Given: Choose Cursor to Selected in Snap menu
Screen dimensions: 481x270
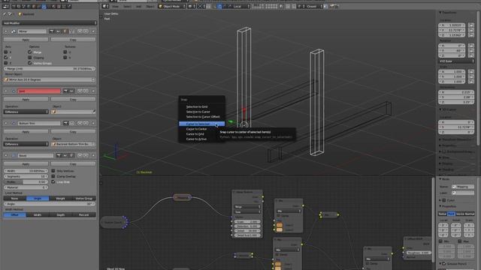Looking at the screenshot, I should point(201,124).
